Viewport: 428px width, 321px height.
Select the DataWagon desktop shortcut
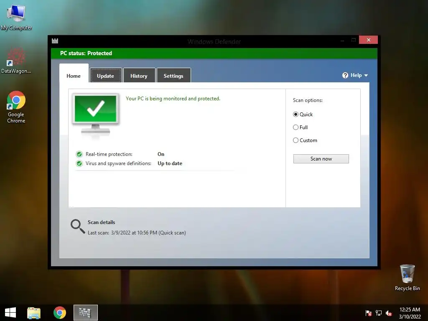16,61
